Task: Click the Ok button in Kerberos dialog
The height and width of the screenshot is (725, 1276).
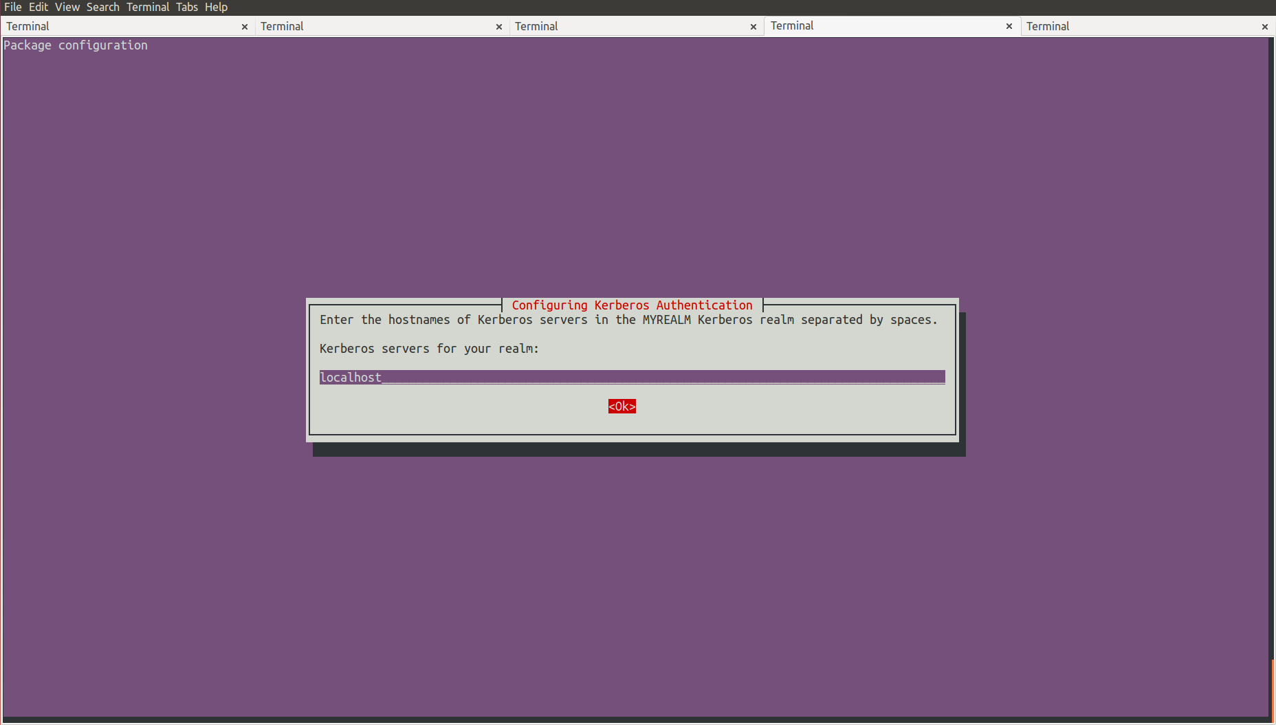Action: point(622,407)
